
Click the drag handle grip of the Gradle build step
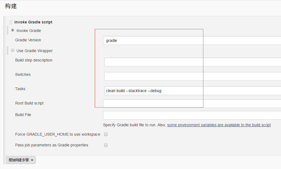pyautogui.click(x=10, y=22)
